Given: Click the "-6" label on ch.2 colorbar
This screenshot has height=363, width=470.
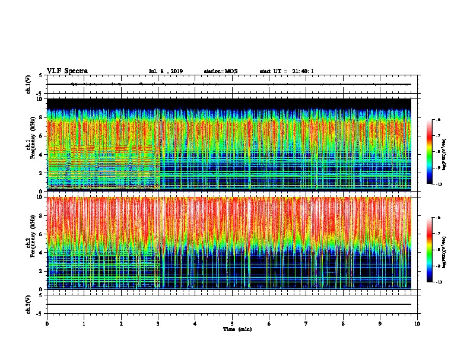Looking at the screenshot, I should coord(438,218).
